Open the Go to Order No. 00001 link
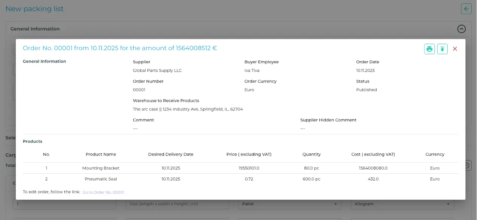Image resolution: width=477 pixels, height=220 pixels. click(x=103, y=192)
